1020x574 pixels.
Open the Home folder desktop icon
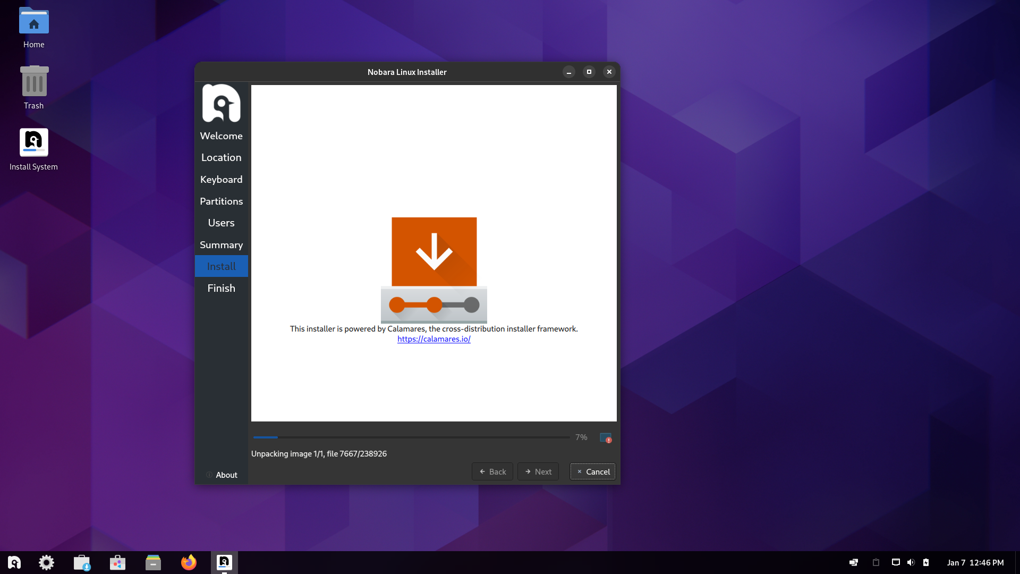33,28
